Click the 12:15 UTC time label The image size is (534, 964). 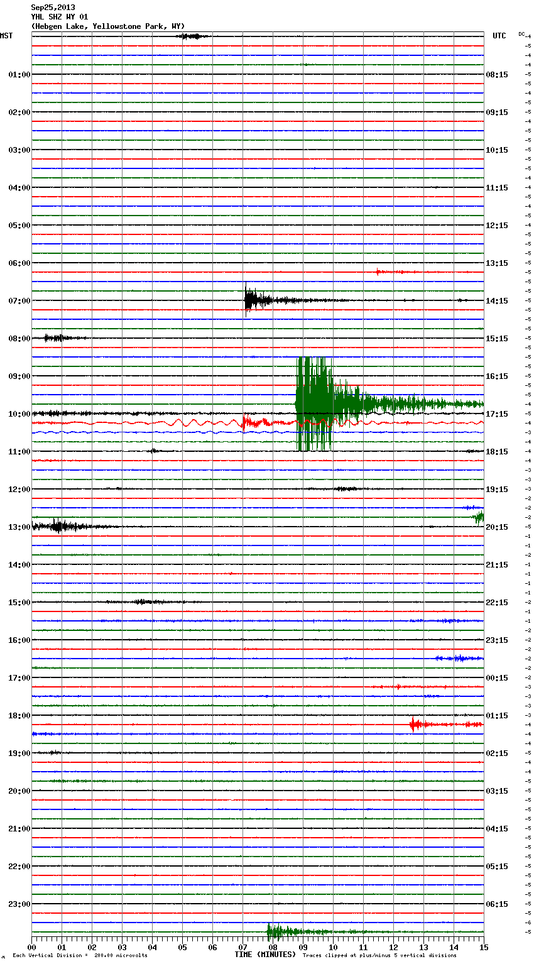point(497,226)
